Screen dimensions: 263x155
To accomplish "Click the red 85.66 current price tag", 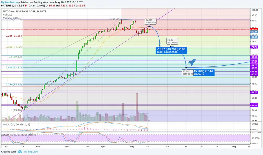I will click(254, 29).
